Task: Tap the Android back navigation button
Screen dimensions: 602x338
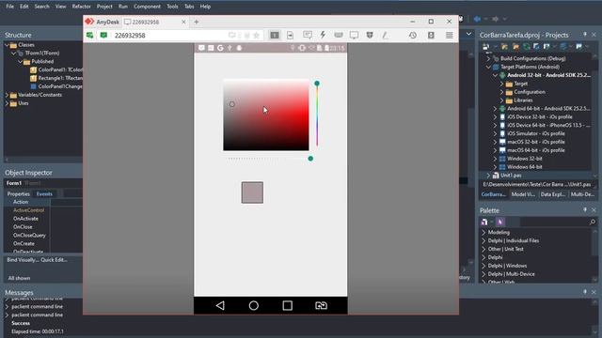Action: [x=220, y=305]
